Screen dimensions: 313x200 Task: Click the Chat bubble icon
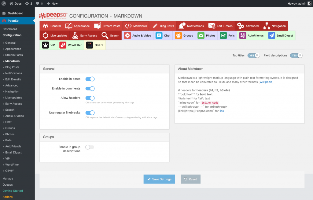pyautogui.click(x=159, y=35)
